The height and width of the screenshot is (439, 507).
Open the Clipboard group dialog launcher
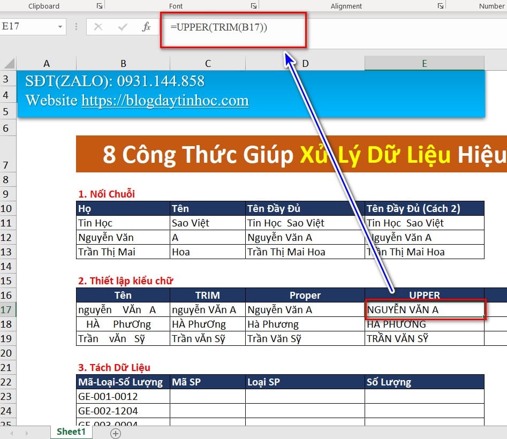click(100, 6)
